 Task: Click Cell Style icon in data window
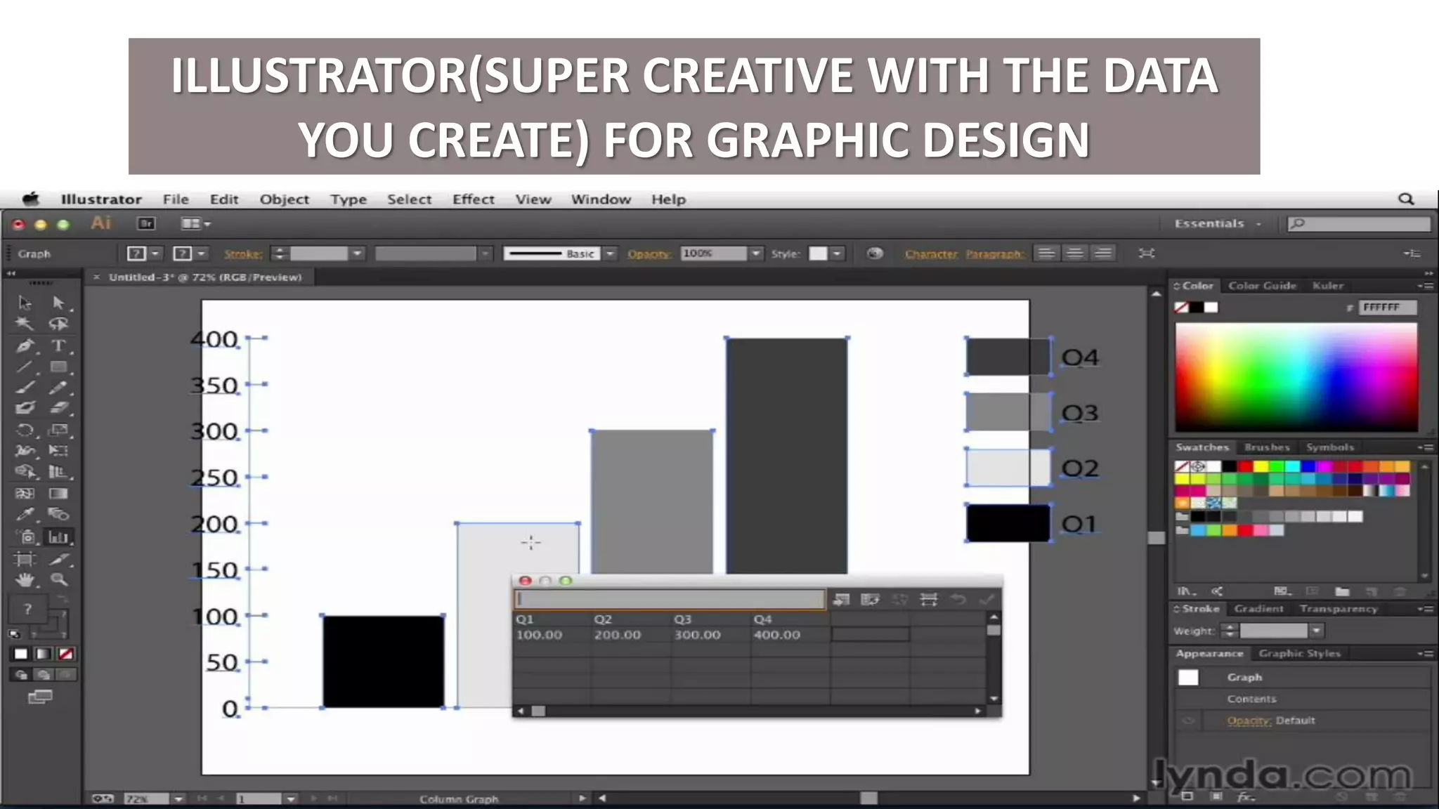tap(929, 599)
